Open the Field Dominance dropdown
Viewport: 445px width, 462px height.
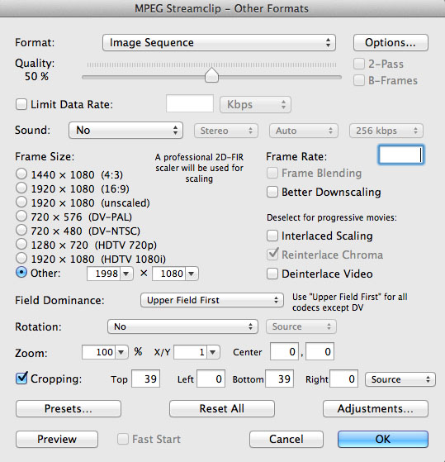coord(212,300)
